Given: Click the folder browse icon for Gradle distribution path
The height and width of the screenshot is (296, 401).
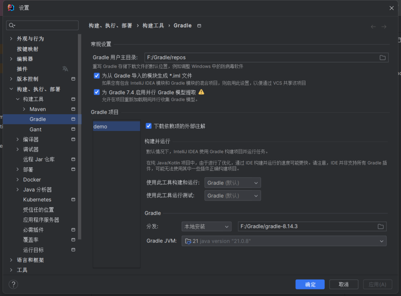Looking at the screenshot, I should click(380, 226).
